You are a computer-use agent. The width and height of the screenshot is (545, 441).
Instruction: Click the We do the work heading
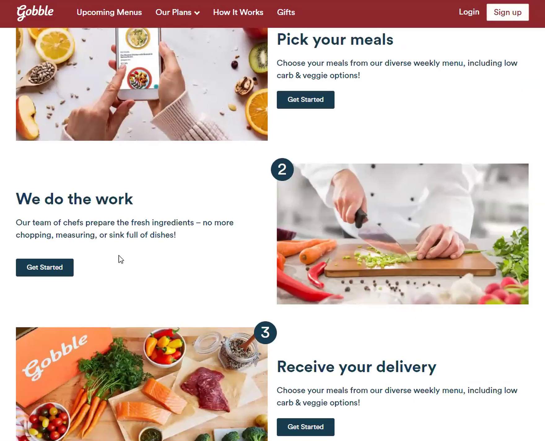pyautogui.click(x=74, y=199)
